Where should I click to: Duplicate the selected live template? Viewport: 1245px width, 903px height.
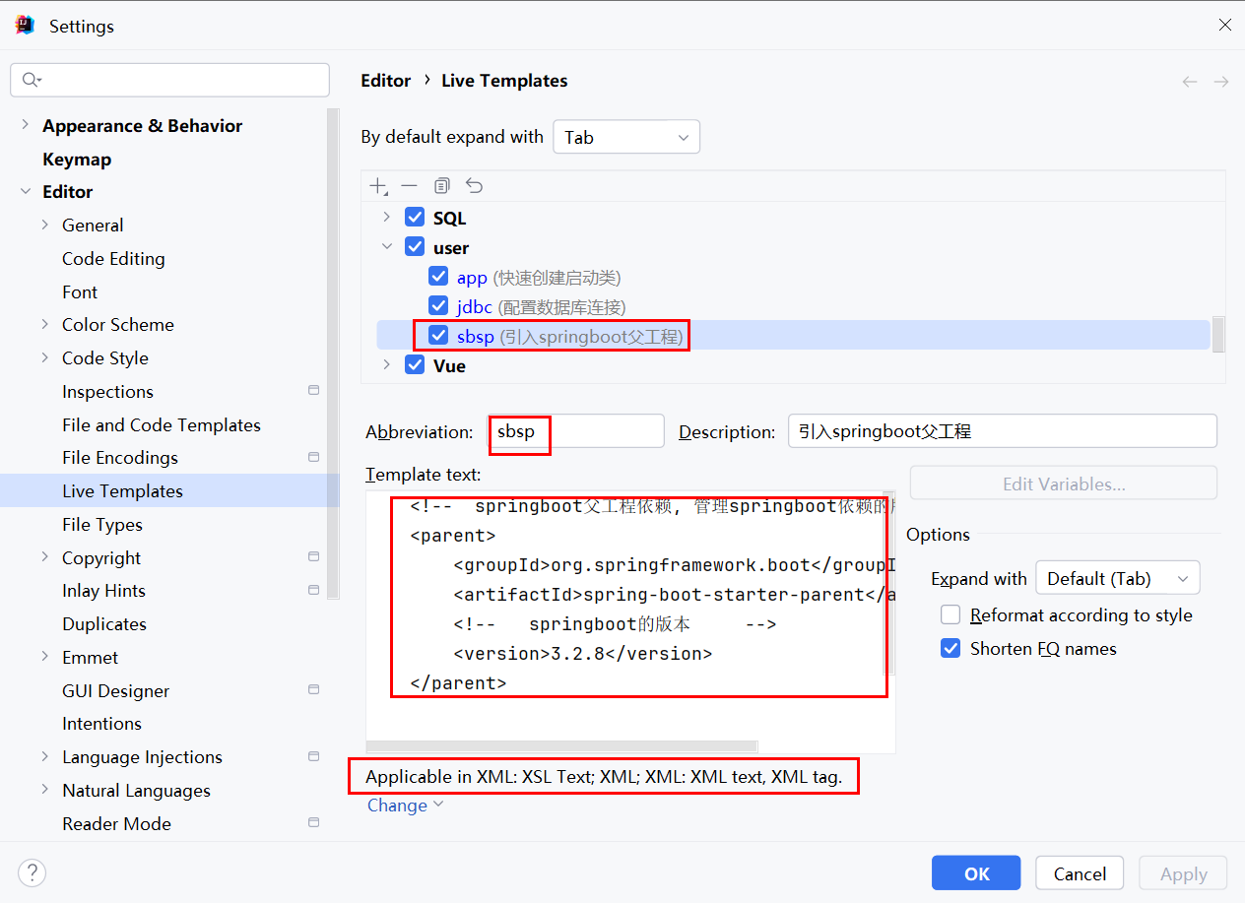tap(442, 186)
